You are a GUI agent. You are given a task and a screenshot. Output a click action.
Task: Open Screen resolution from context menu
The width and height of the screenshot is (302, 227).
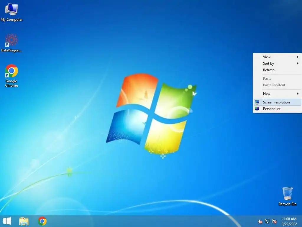(x=277, y=102)
